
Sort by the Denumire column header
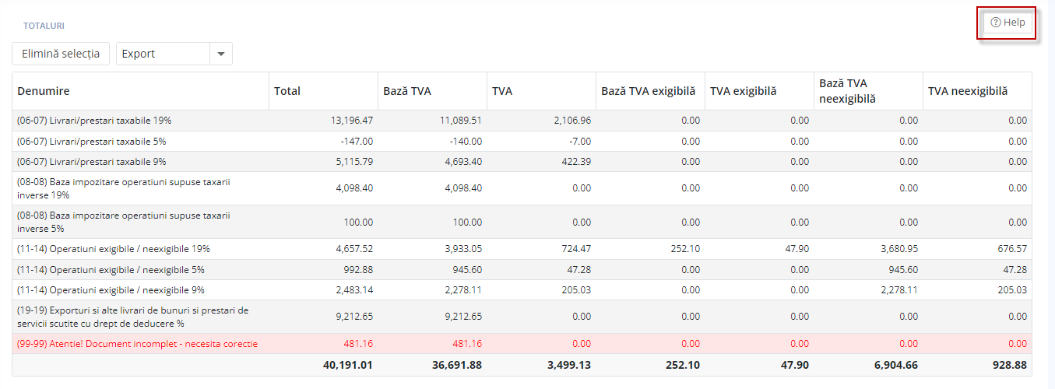pyautogui.click(x=44, y=91)
